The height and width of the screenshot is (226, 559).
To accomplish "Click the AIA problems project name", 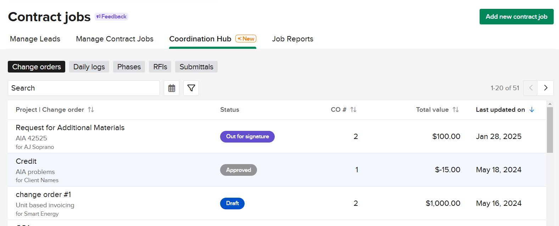I will pyautogui.click(x=35, y=172).
